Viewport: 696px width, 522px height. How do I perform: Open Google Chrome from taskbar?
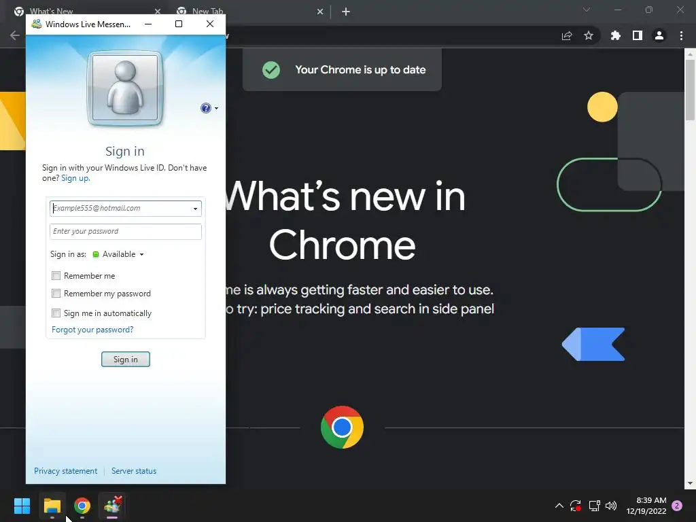[82, 506]
